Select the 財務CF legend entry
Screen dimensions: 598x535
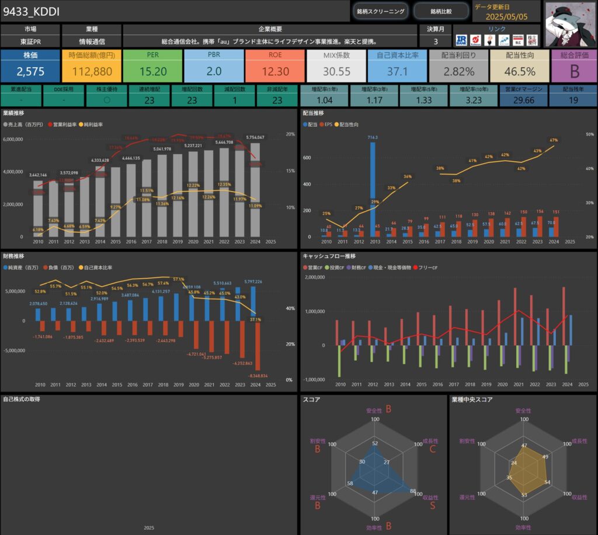356,267
